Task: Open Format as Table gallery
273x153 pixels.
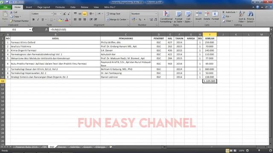Action: pyautogui.click(x=179, y=17)
